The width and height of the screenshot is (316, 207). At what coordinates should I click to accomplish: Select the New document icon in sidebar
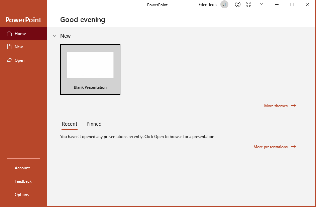(9, 47)
